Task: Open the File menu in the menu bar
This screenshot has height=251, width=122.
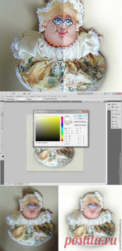Action: (2, 96)
